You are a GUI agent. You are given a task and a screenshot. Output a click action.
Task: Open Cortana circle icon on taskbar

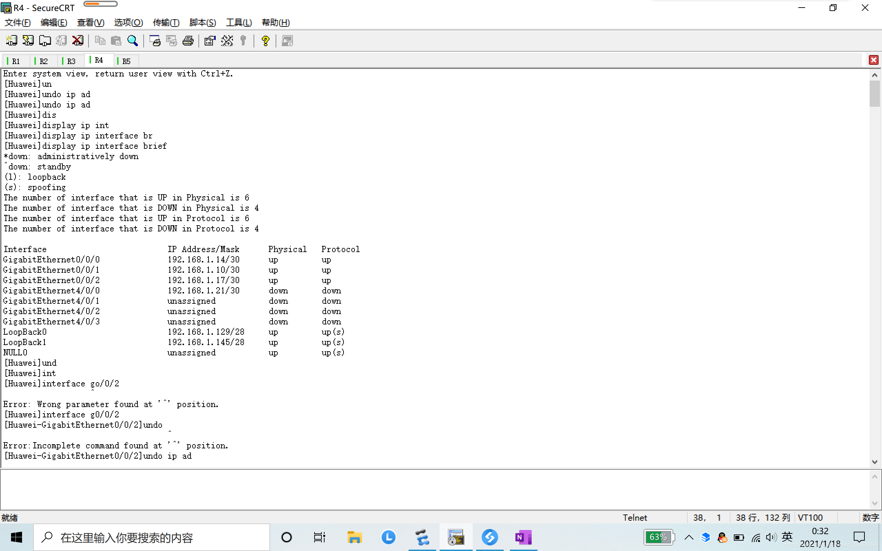click(x=286, y=537)
